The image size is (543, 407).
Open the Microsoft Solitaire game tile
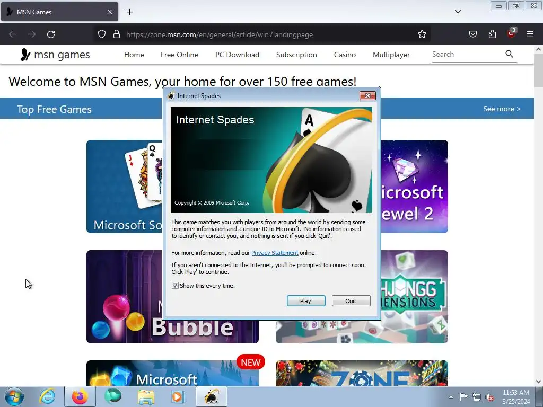tap(124, 187)
